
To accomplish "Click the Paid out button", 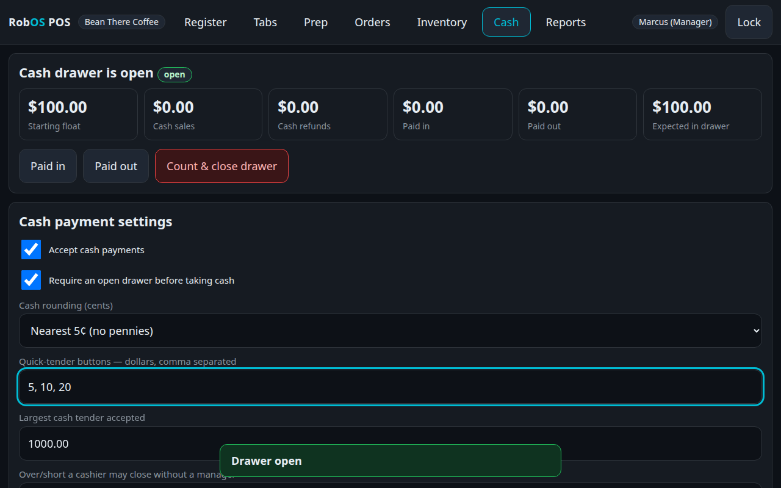I will [116, 166].
